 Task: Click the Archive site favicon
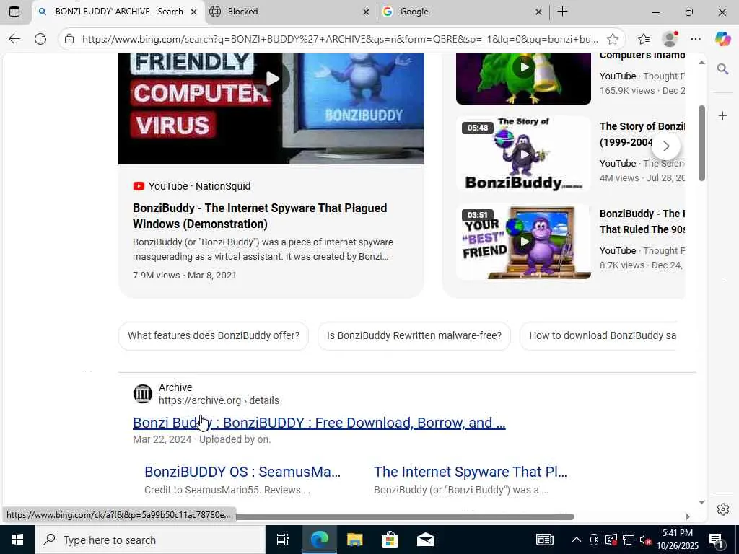(142, 394)
